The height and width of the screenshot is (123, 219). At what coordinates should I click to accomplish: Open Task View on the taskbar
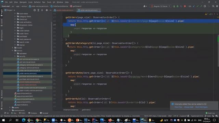pos(17,120)
